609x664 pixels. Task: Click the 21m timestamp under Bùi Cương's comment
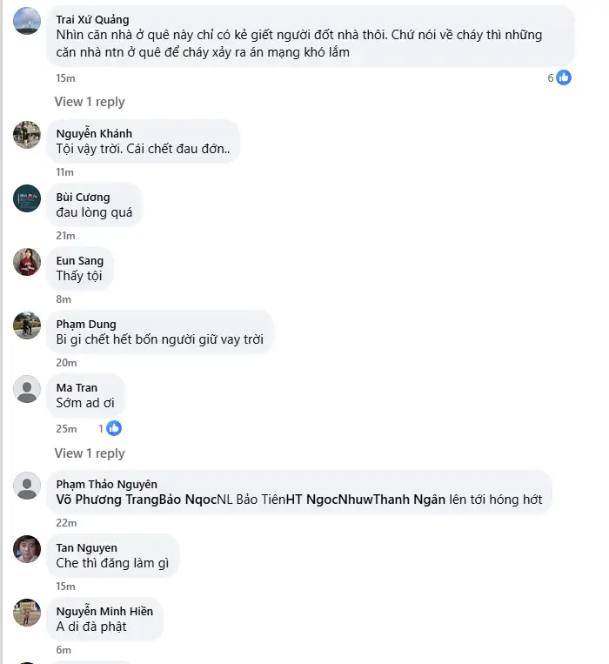[65, 236]
